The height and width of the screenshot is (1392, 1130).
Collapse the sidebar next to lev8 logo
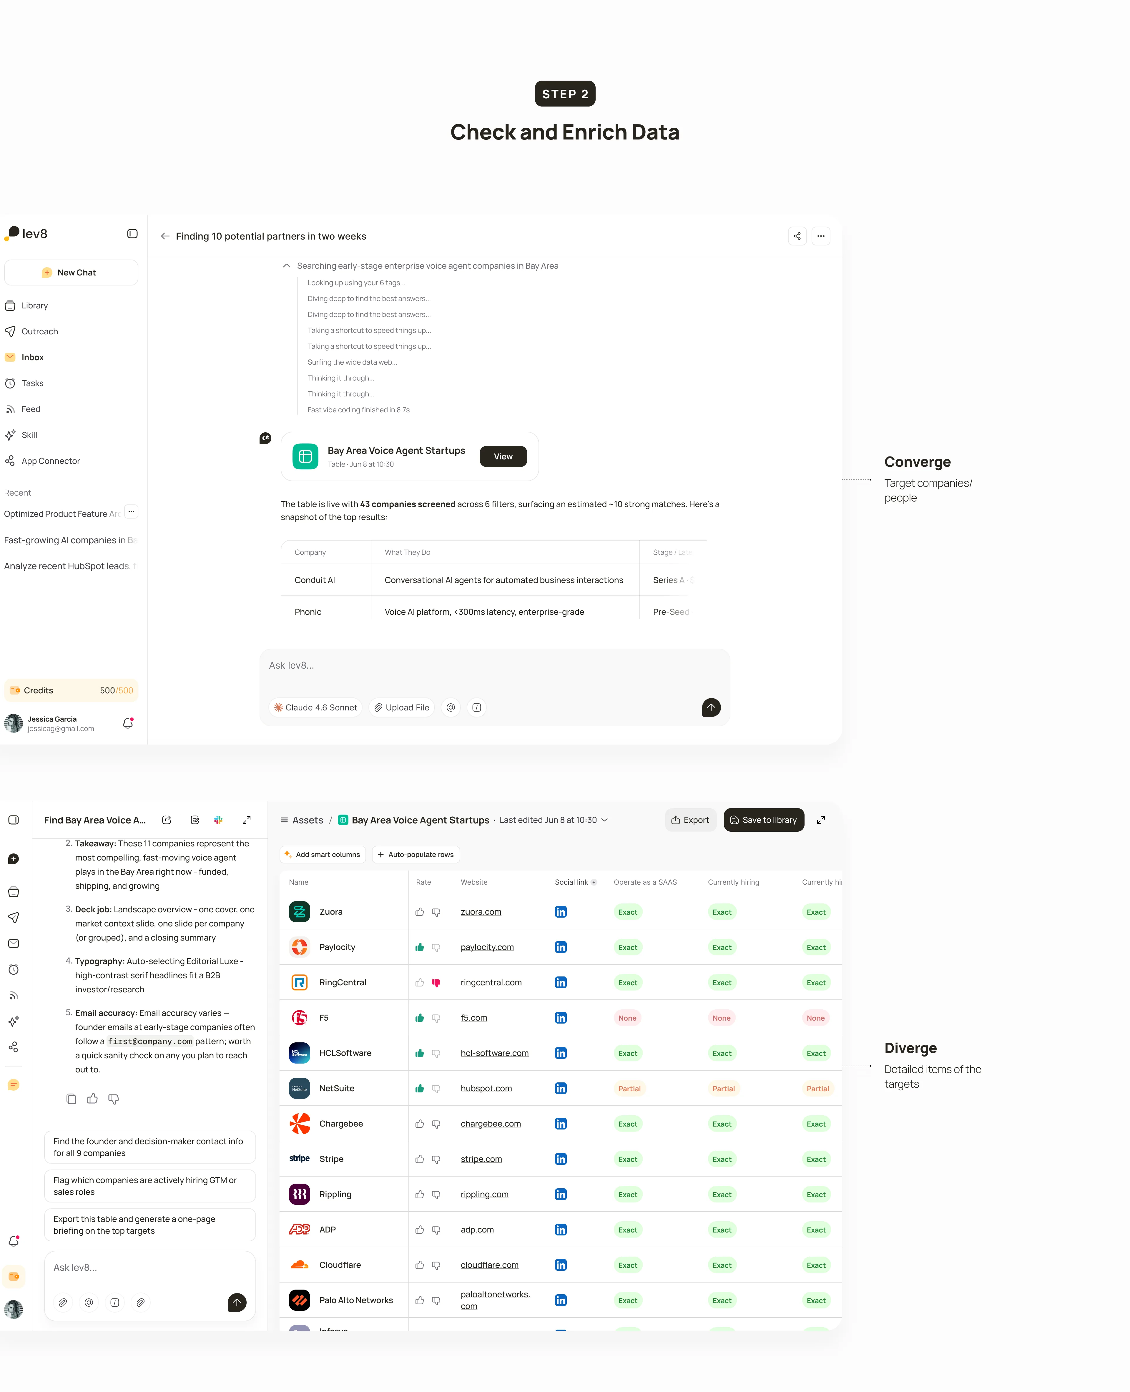[132, 234]
